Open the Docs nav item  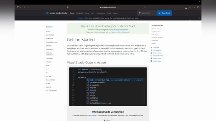(x=72, y=13)
